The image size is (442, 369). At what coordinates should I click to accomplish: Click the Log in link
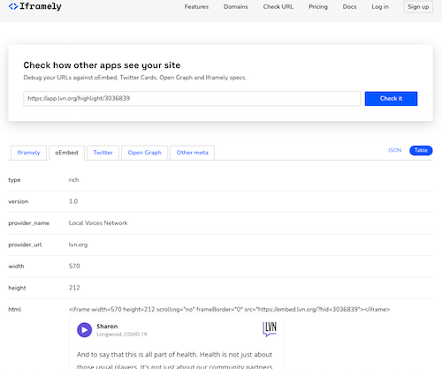click(380, 7)
